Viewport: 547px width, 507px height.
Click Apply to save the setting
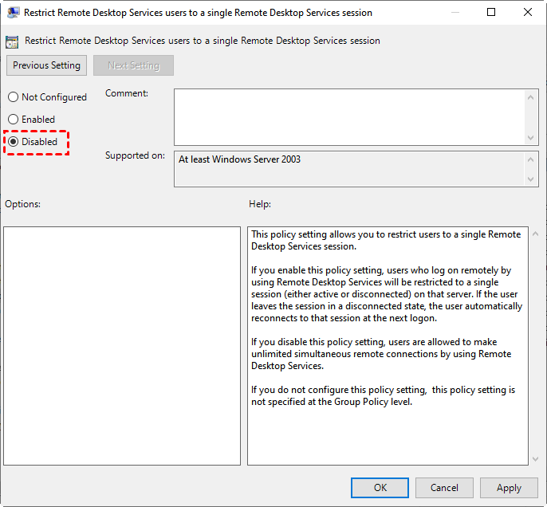coord(509,488)
